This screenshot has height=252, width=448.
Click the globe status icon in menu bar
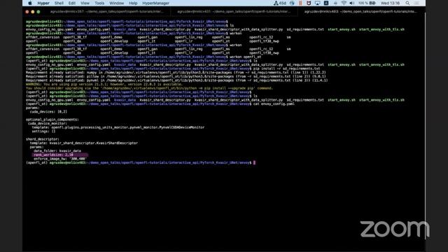[292, 3]
